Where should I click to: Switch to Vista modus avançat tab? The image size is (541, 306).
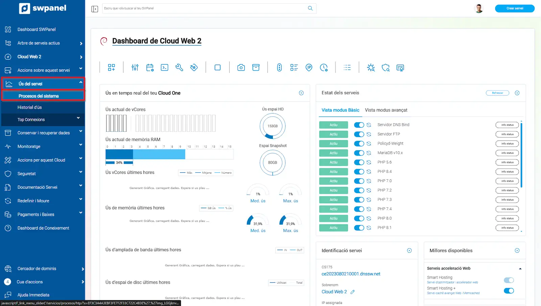[386, 110]
